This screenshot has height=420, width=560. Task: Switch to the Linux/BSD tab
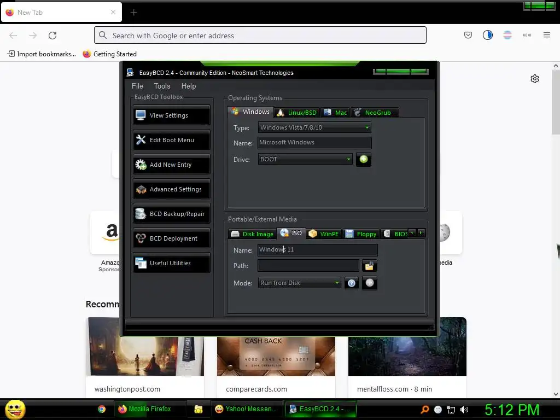297,113
